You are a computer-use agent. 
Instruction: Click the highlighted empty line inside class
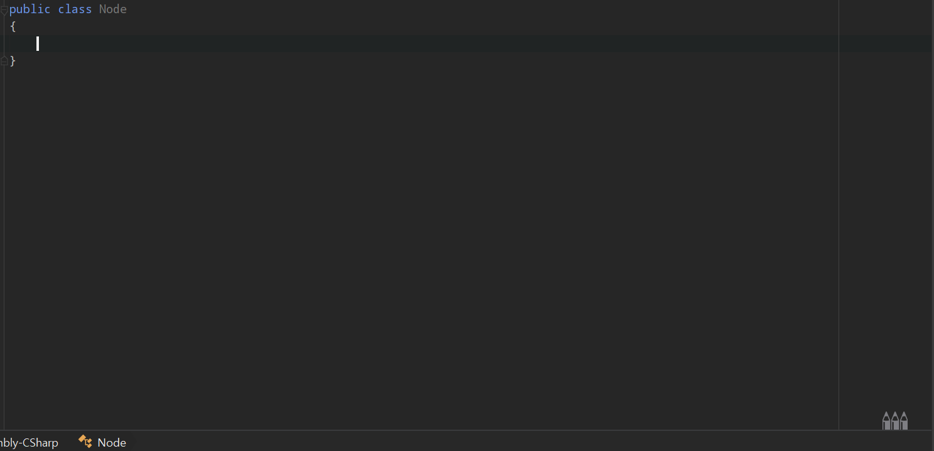pyautogui.click(x=421, y=43)
